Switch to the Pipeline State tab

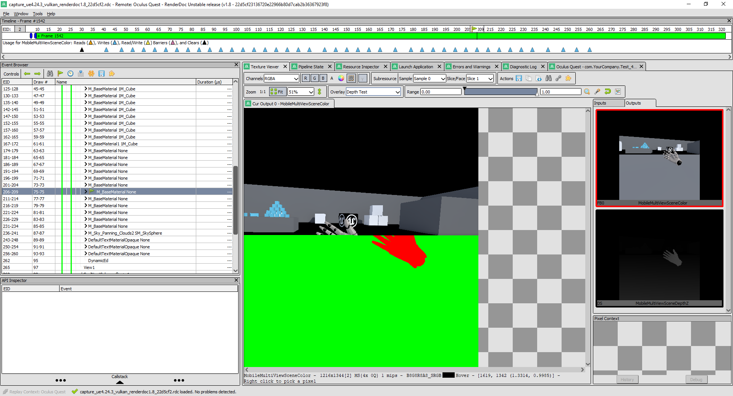click(312, 66)
